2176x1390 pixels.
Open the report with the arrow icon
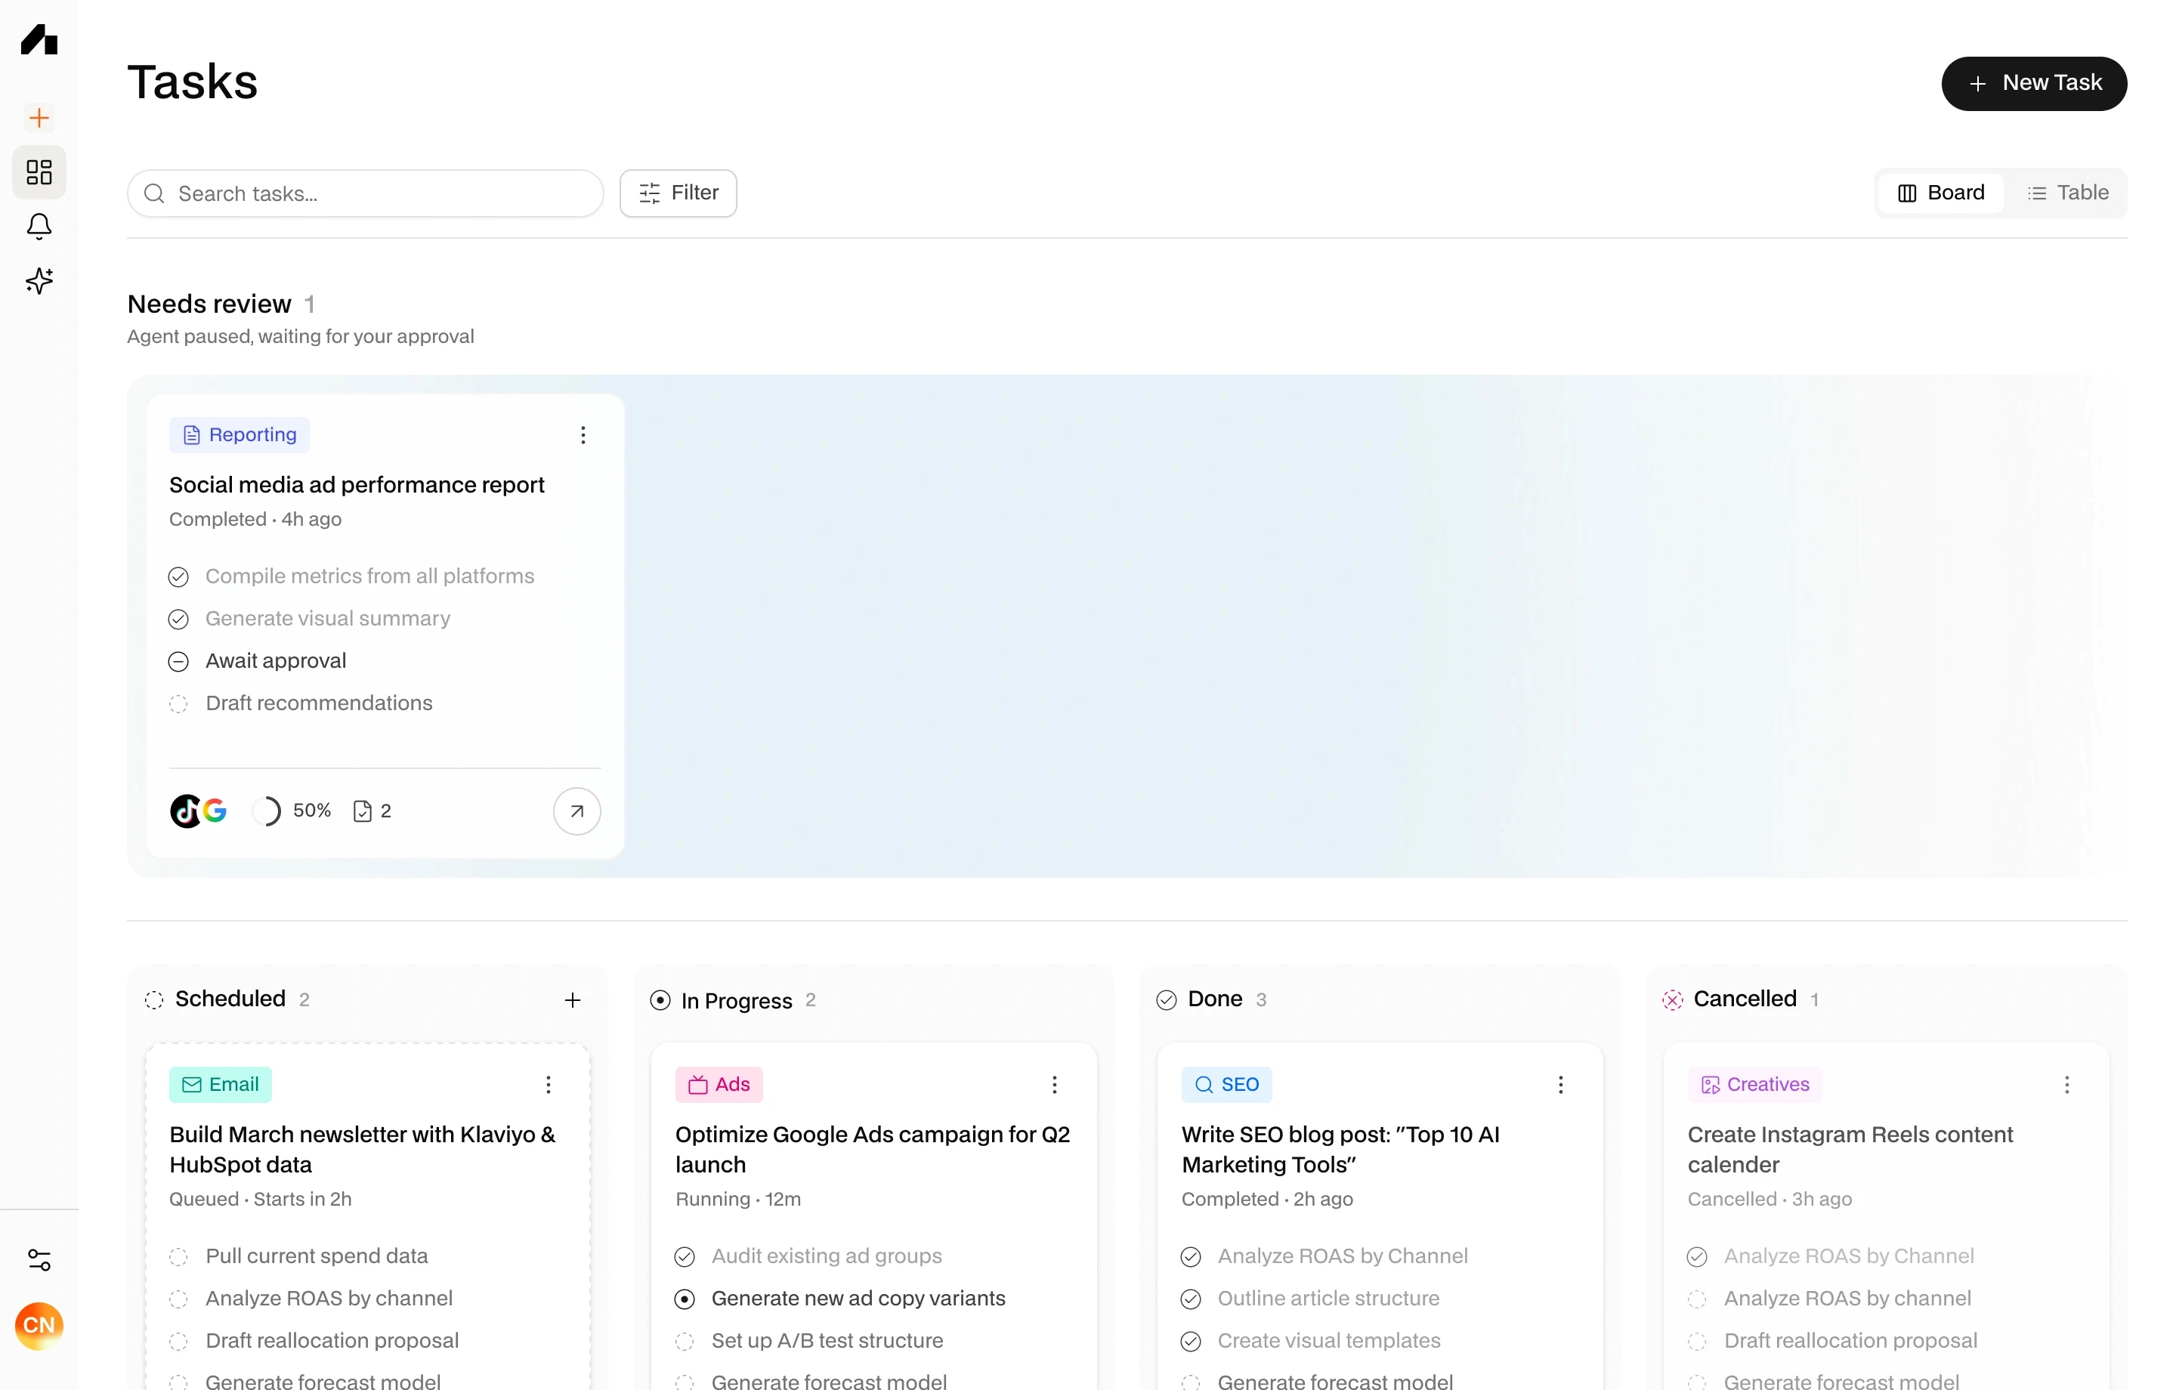pos(576,811)
